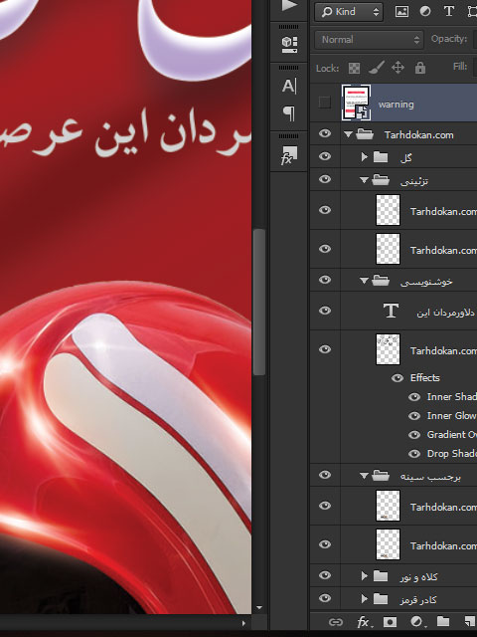
Task: Click the Opacity label
Action: pyautogui.click(x=449, y=39)
